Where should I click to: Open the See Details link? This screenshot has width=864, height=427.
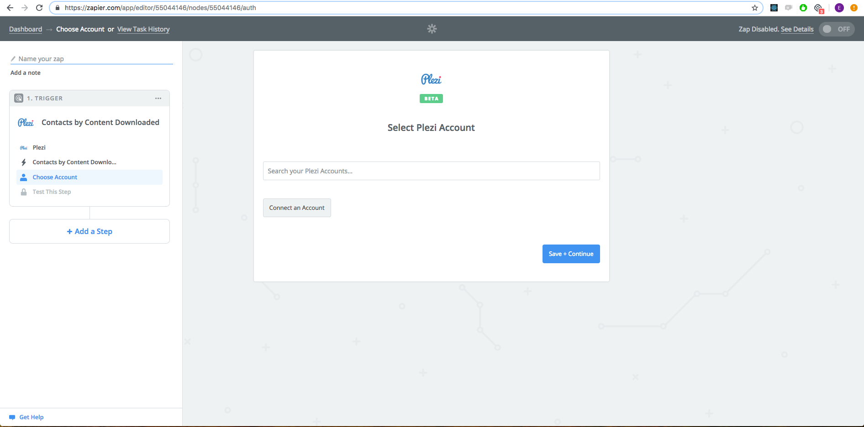click(x=797, y=29)
